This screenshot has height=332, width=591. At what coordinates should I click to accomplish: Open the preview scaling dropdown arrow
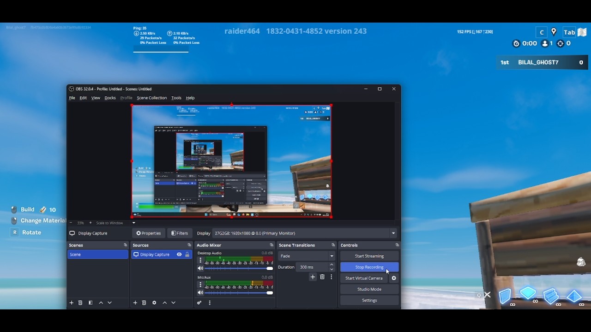(x=134, y=223)
